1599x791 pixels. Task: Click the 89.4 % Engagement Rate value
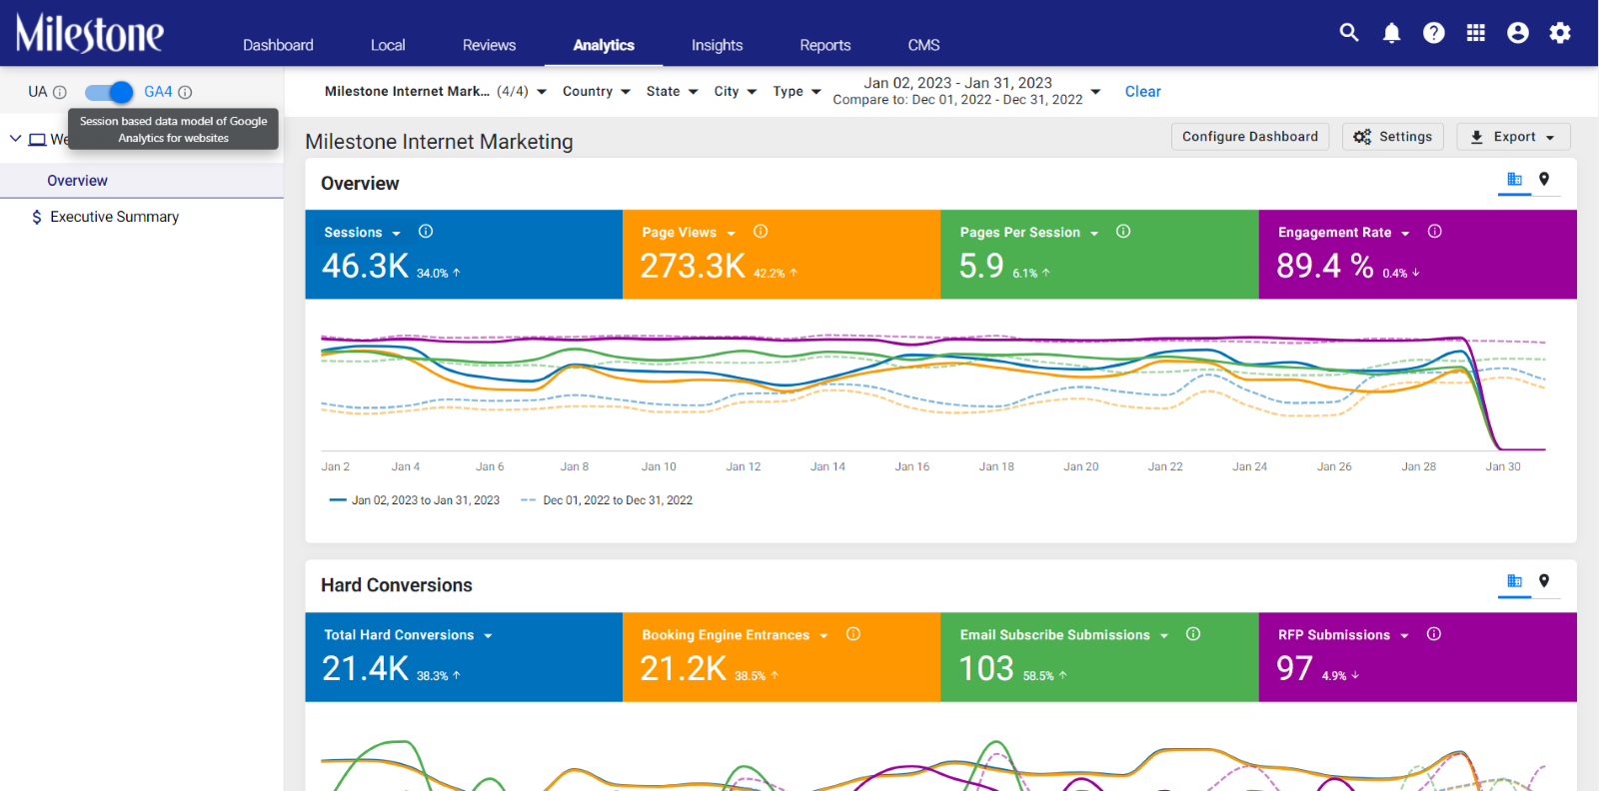pos(1325,266)
